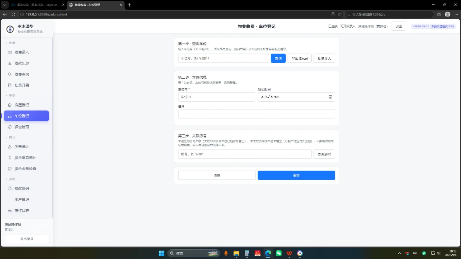Image resolution: width=461 pixels, height=259 pixels.
Task: Focus the 车位号 search field in step one
Action: [223, 58]
